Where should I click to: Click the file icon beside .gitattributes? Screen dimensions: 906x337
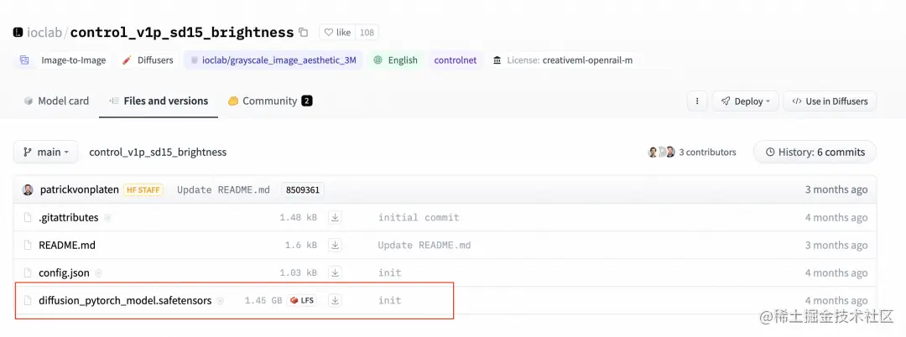click(27, 218)
